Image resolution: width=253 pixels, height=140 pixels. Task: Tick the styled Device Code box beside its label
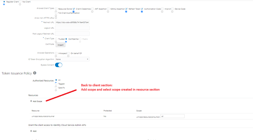[x=172, y=9]
